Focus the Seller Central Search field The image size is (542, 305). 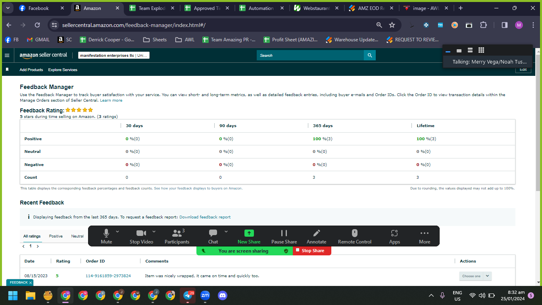310,55
